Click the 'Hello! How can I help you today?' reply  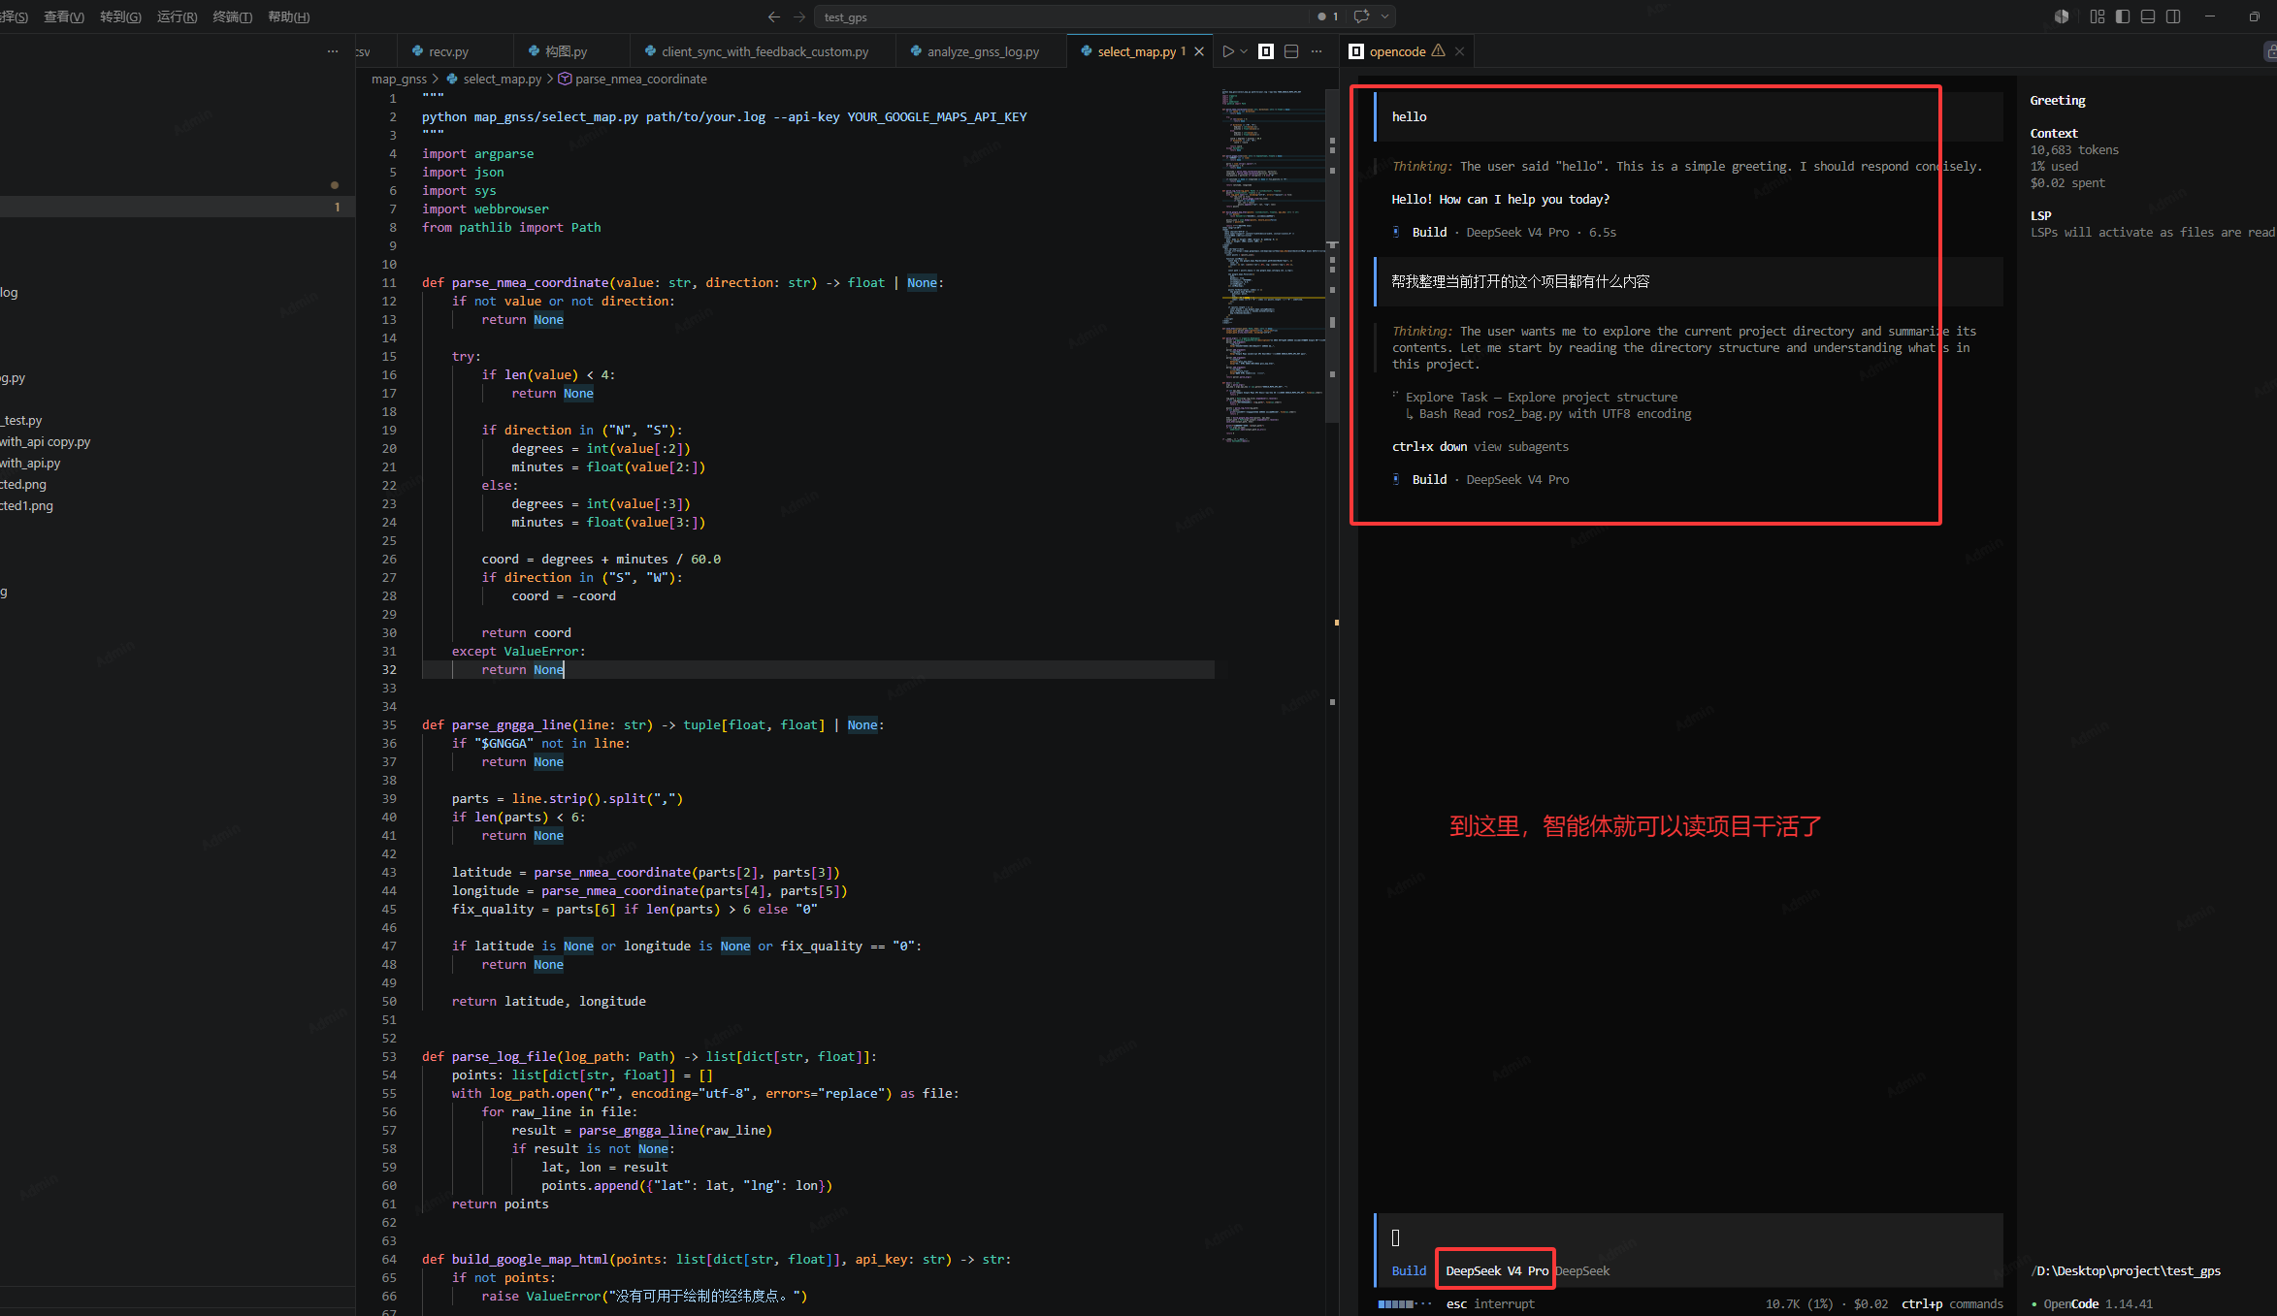pyautogui.click(x=1500, y=199)
